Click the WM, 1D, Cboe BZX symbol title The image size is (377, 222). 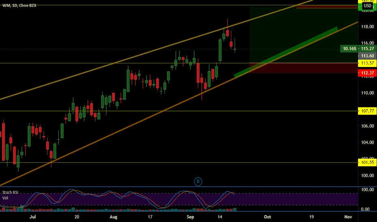click(x=19, y=5)
